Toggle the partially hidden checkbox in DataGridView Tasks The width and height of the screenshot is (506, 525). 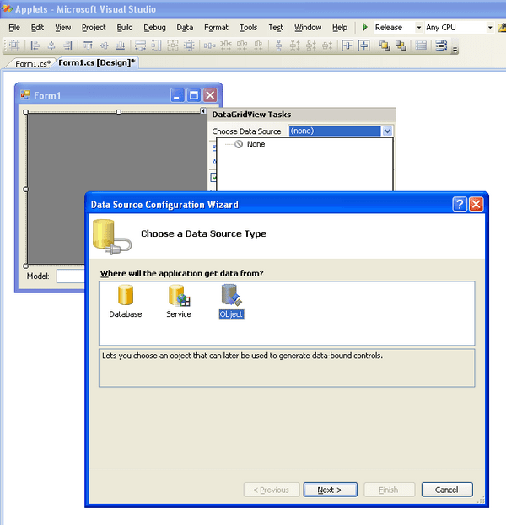pyautogui.click(x=213, y=178)
